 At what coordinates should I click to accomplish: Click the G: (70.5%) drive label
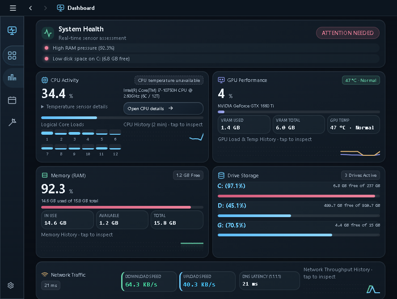tap(232, 225)
